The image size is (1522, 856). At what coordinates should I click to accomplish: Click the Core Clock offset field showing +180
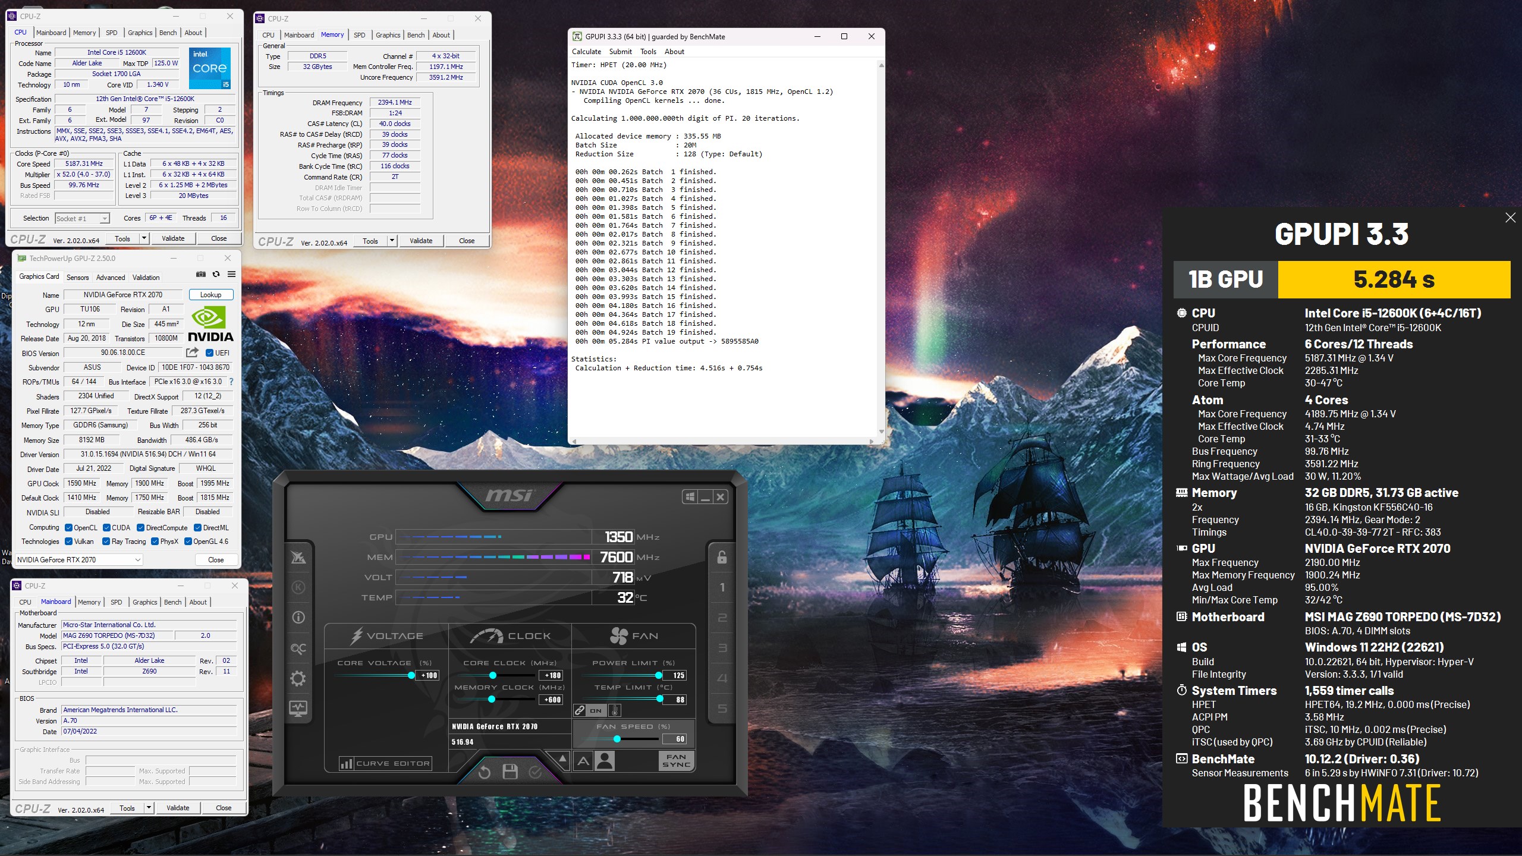point(551,675)
